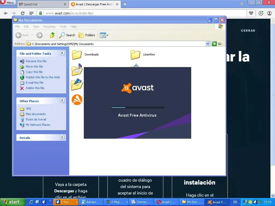Click Rename this file
275x206 pixels.
point(36,61)
